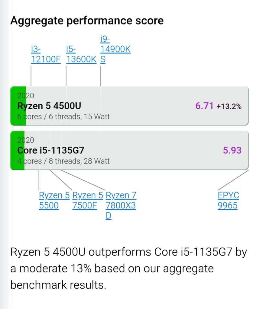The image size is (259, 309).
Task: Open the Ryzen 5 5500 link
Action: click(x=54, y=200)
